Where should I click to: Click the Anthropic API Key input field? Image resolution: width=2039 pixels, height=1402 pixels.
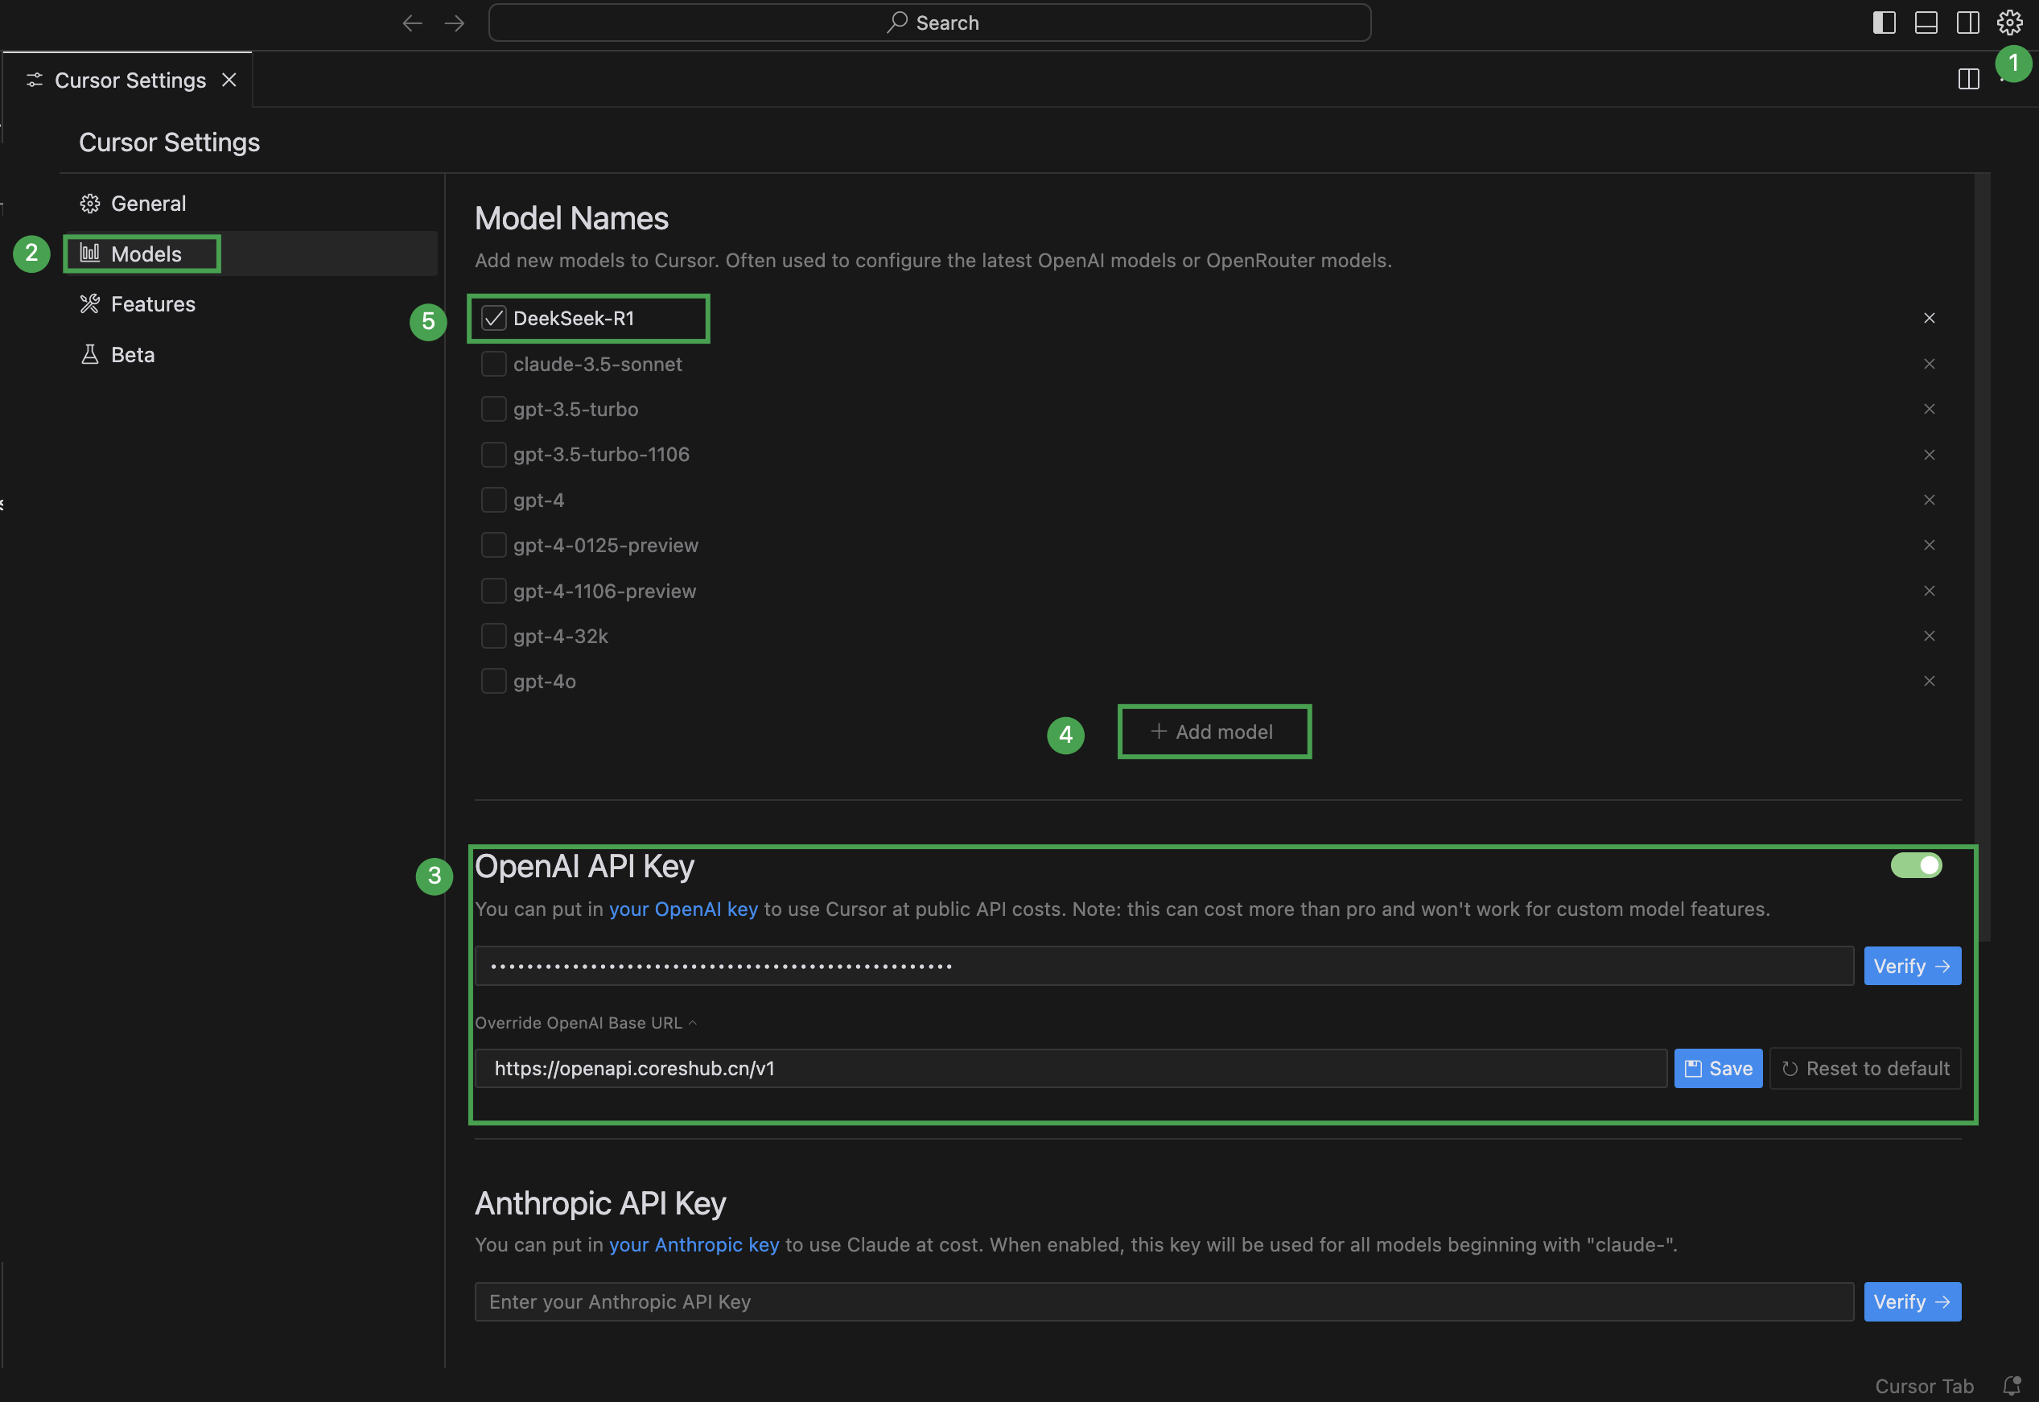[x=1164, y=1302]
